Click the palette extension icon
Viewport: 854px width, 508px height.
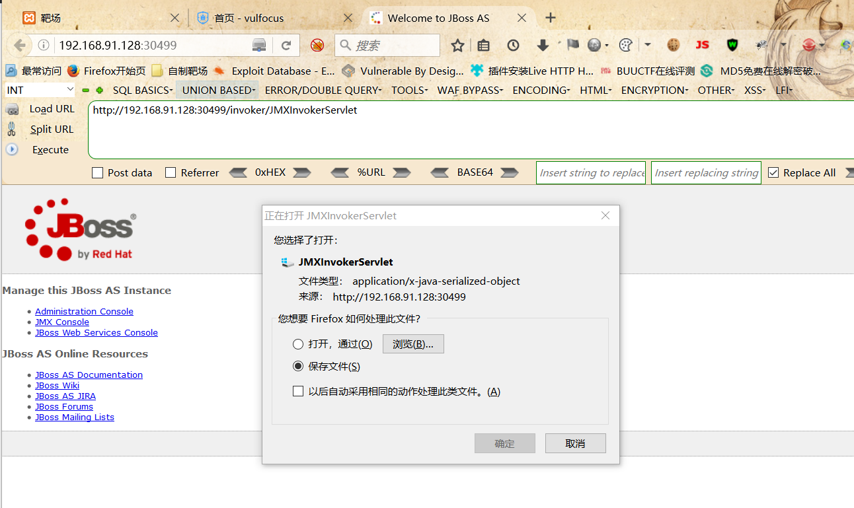(625, 45)
